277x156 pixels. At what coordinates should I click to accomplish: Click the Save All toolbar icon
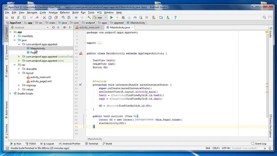tap(13, 17)
